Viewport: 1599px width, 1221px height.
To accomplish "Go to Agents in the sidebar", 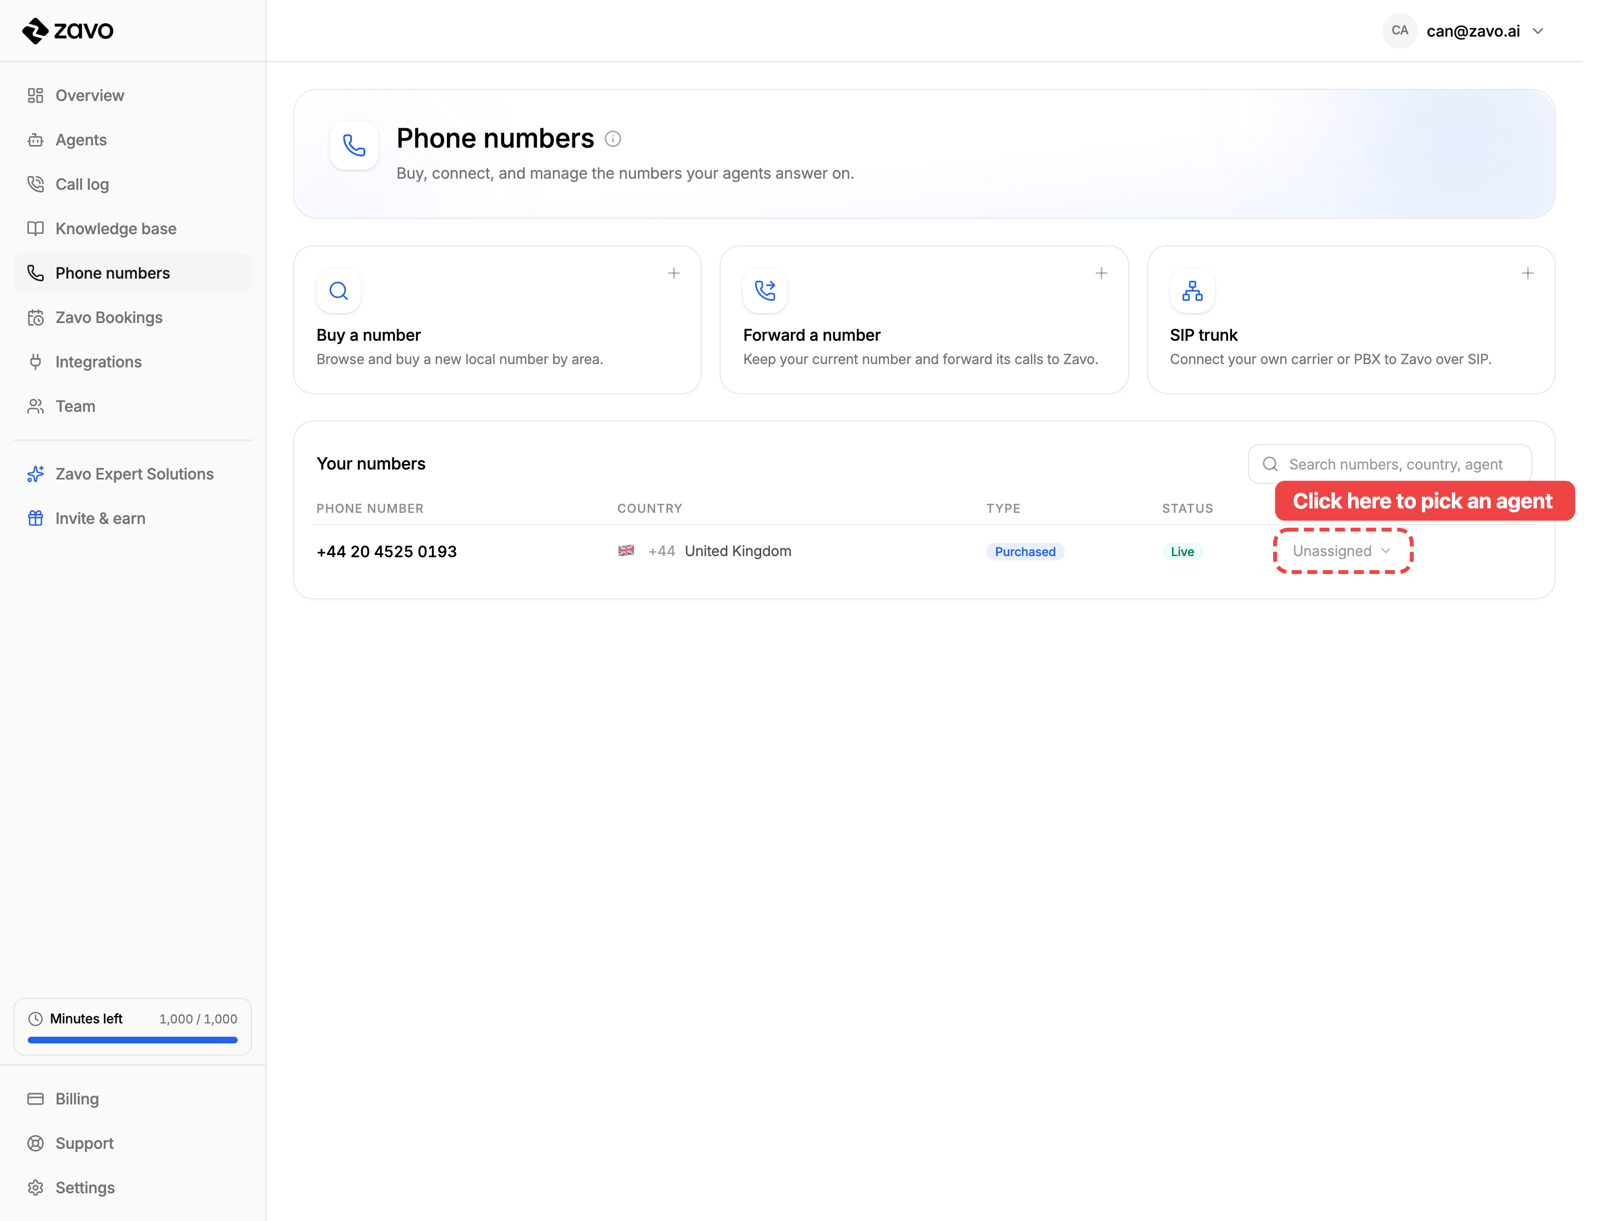I will tap(133, 140).
